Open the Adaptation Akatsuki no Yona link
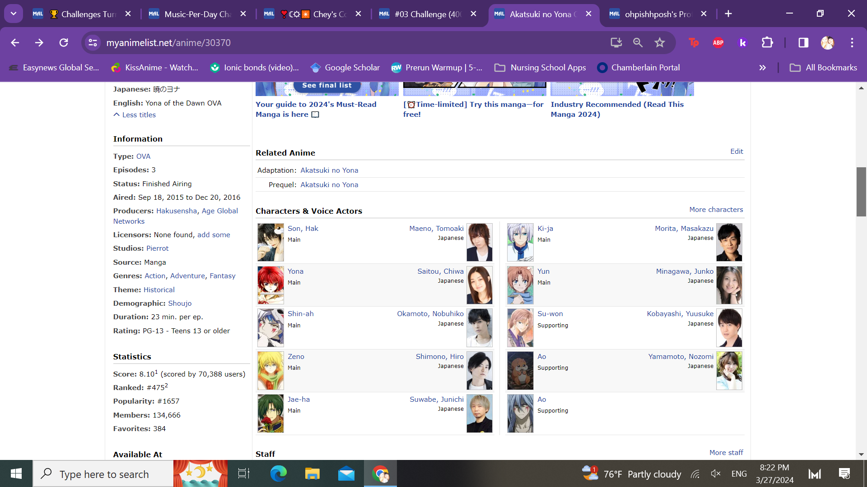Viewport: 867px width, 487px height. pyautogui.click(x=329, y=170)
